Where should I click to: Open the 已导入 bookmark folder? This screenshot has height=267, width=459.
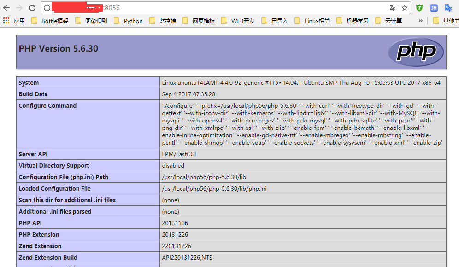tap(275, 21)
